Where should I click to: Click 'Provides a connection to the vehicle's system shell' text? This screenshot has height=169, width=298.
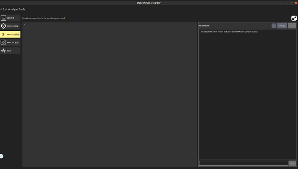pos(44,18)
